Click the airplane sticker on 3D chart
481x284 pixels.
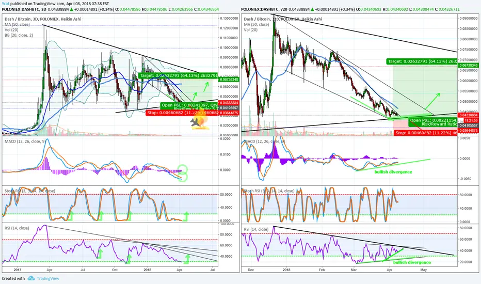click(x=195, y=123)
